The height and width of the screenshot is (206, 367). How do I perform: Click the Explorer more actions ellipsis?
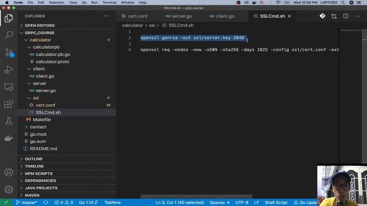107,16
